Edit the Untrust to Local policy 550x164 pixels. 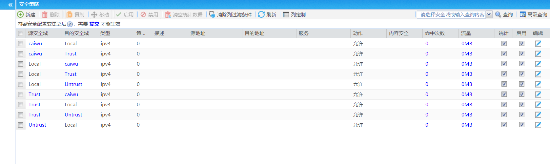coord(538,125)
